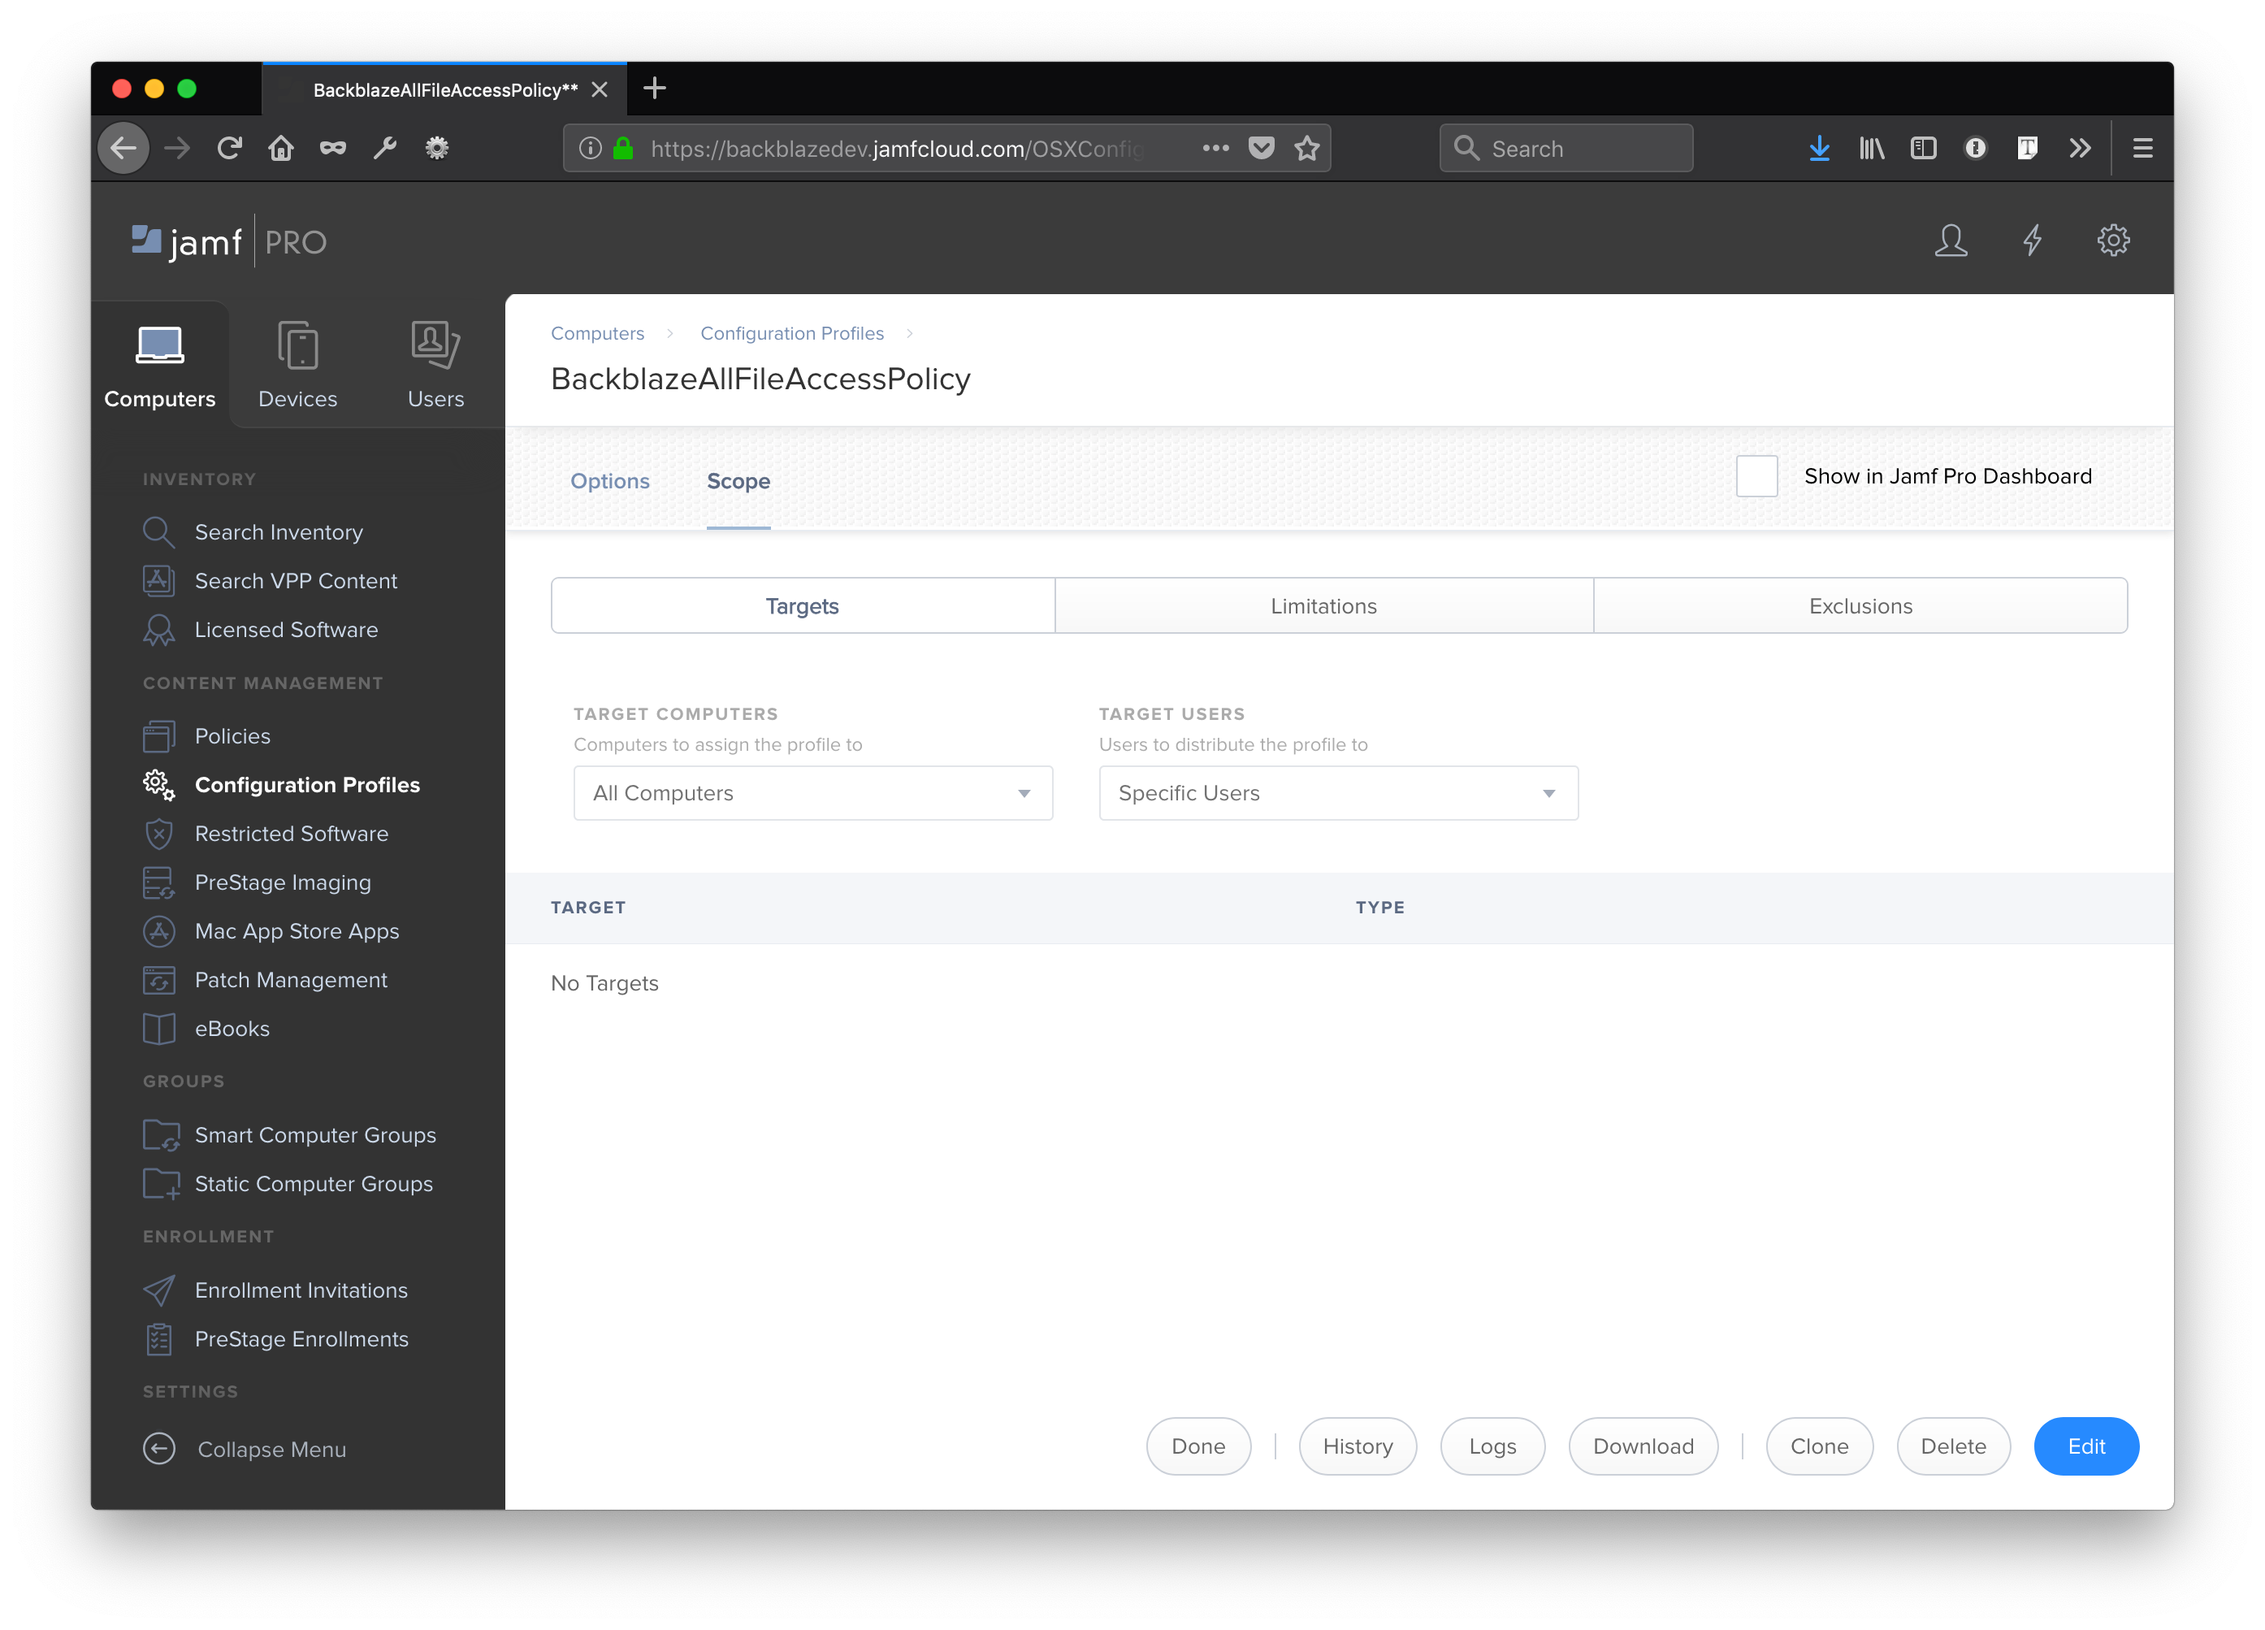Click the Download button
Screen dimensions: 2265x1630
(x=1643, y=1446)
